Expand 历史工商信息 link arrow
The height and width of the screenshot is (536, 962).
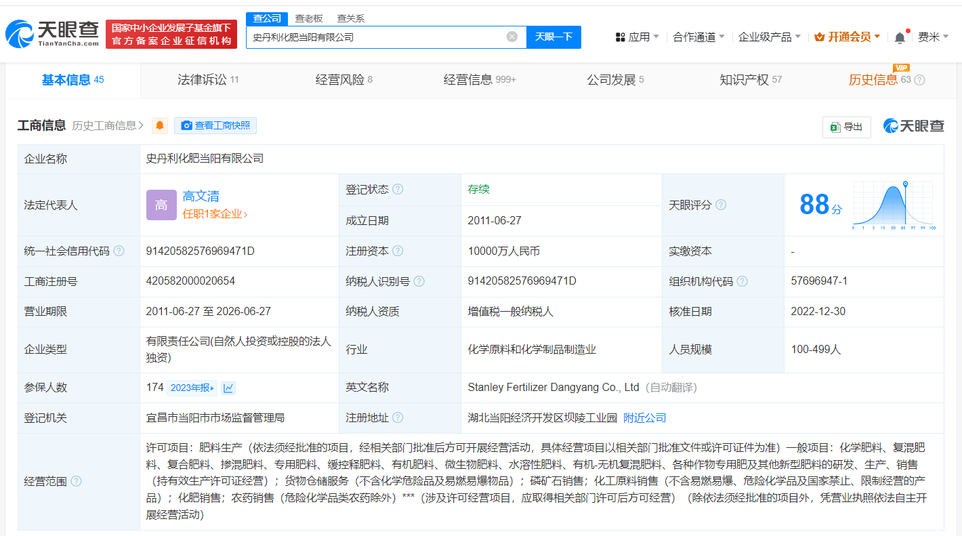141,125
